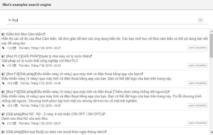Click the search magnifier icon
The height and width of the screenshot is (135, 213).
pos(10,20)
